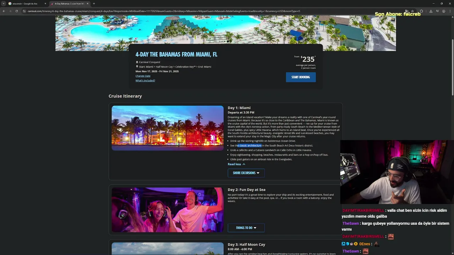Click 'Drink up the sizzling nightlife' bullet
The height and width of the screenshot is (255, 454).
coord(263,141)
